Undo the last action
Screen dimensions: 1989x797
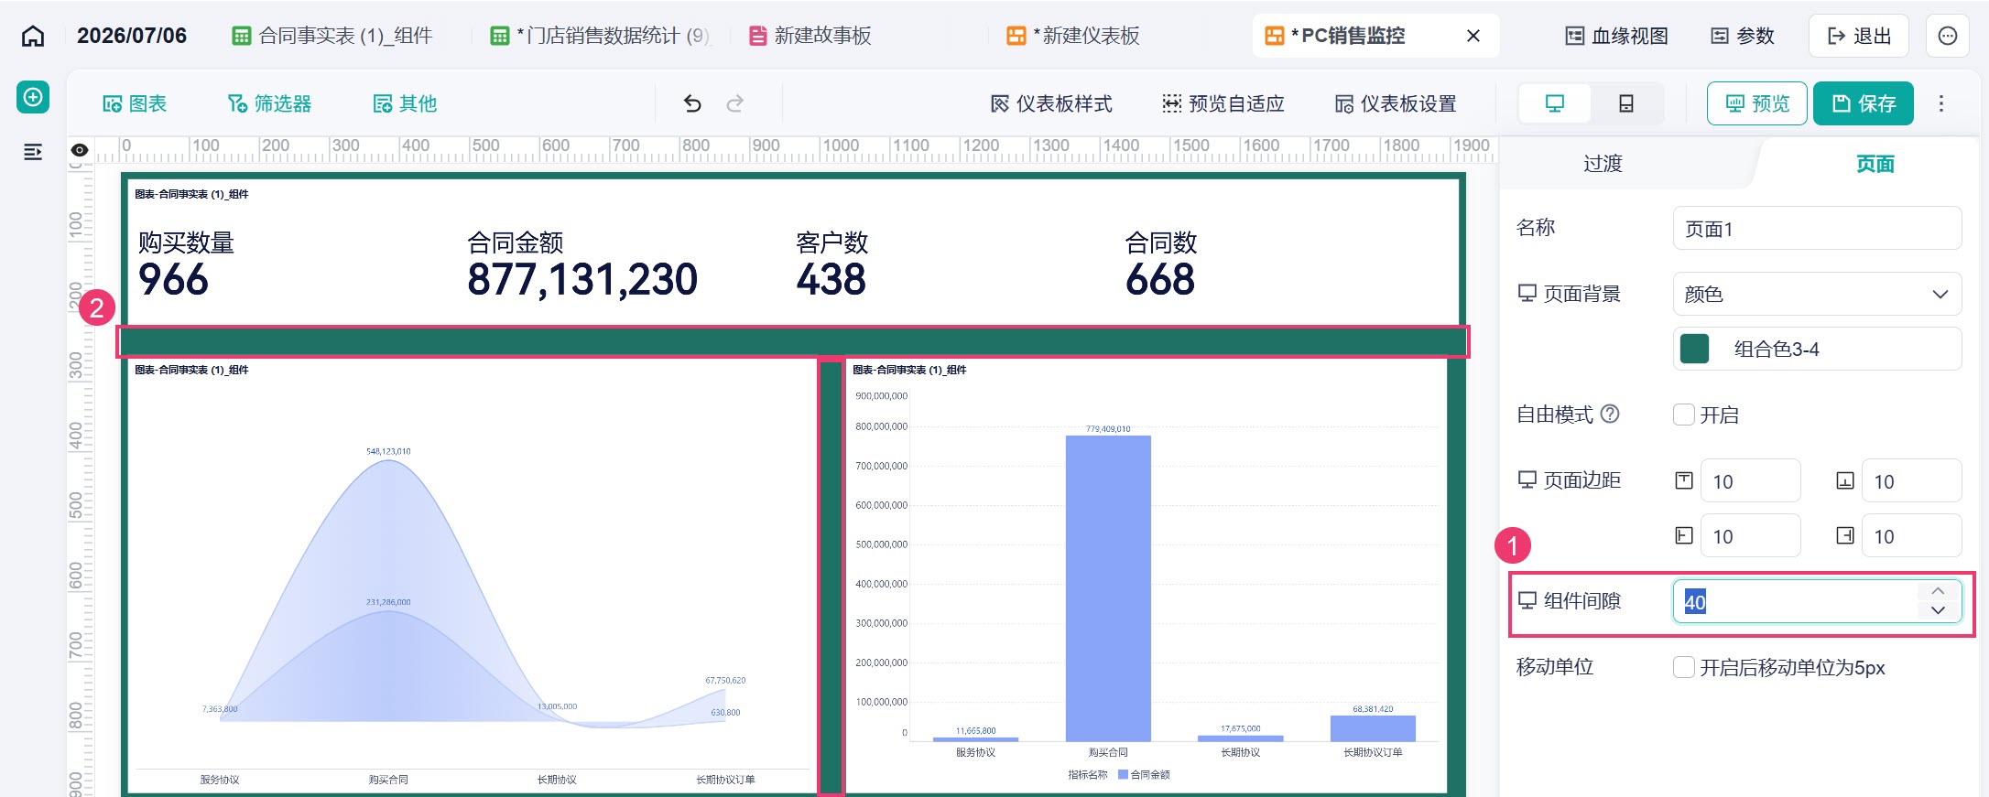(x=692, y=103)
